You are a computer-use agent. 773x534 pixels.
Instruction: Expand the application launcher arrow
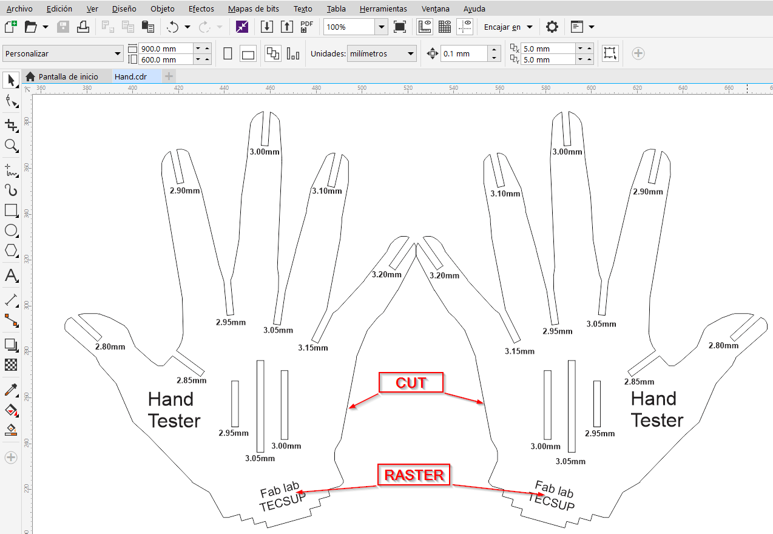click(592, 27)
